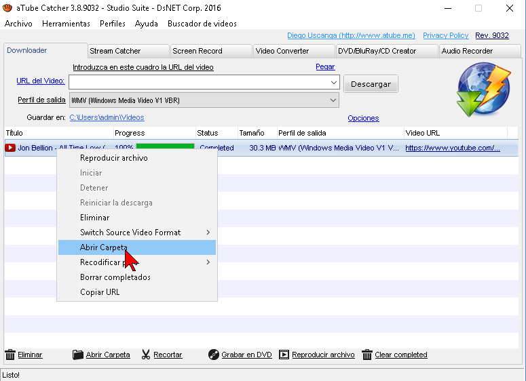This screenshot has width=526, height=381.
Task: Switch to the Video Converter tab
Action: point(294,51)
